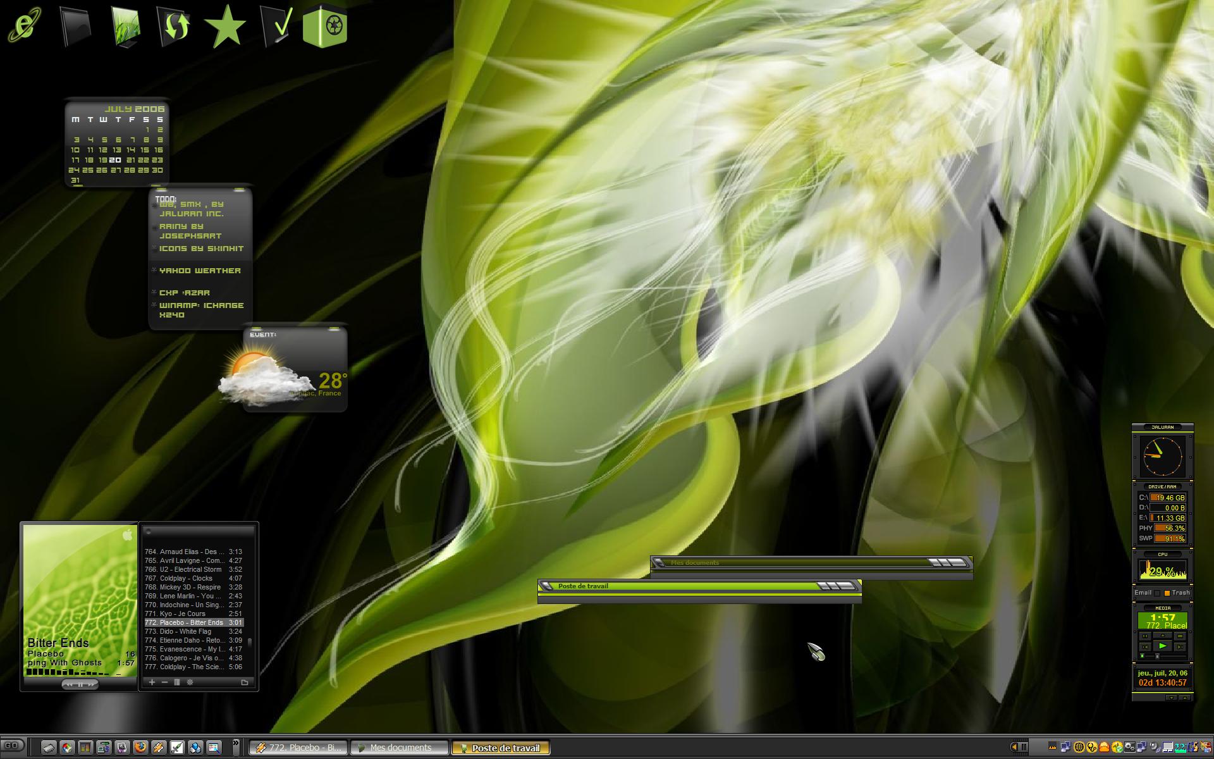Click the playlist misc options asterisk icon
1214x759 pixels.
[190, 682]
